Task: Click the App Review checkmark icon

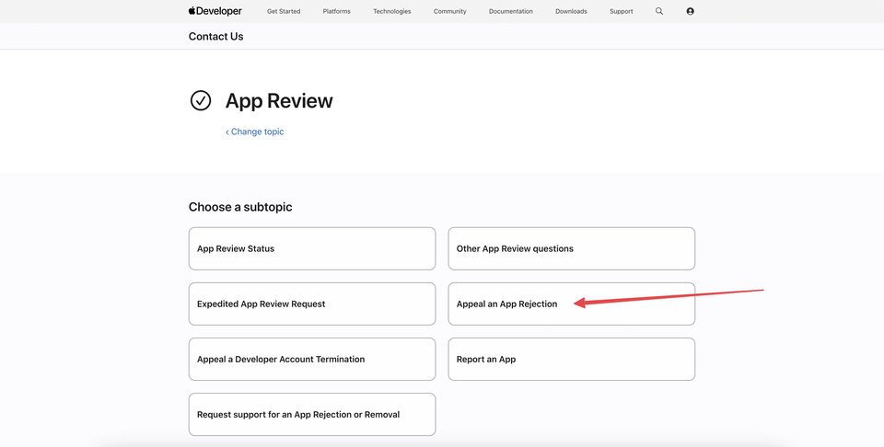Action: click(201, 101)
